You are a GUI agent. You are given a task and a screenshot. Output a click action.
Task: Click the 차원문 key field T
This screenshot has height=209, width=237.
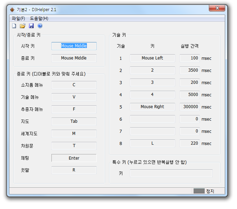(x=74, y=146)
